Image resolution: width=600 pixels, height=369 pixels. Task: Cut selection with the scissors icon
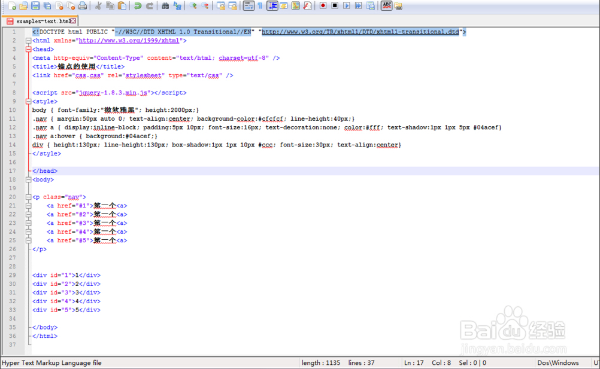(x=98, y=6)
